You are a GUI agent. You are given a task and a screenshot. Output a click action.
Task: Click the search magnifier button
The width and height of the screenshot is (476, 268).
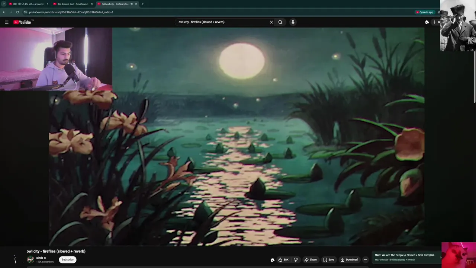(280, 22)
